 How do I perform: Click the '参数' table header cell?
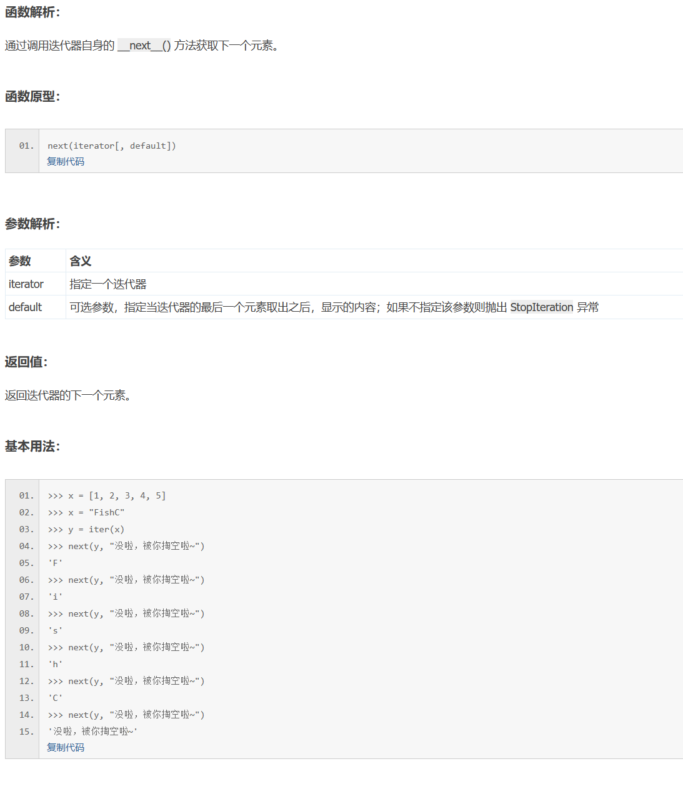(x=36, y=261)
